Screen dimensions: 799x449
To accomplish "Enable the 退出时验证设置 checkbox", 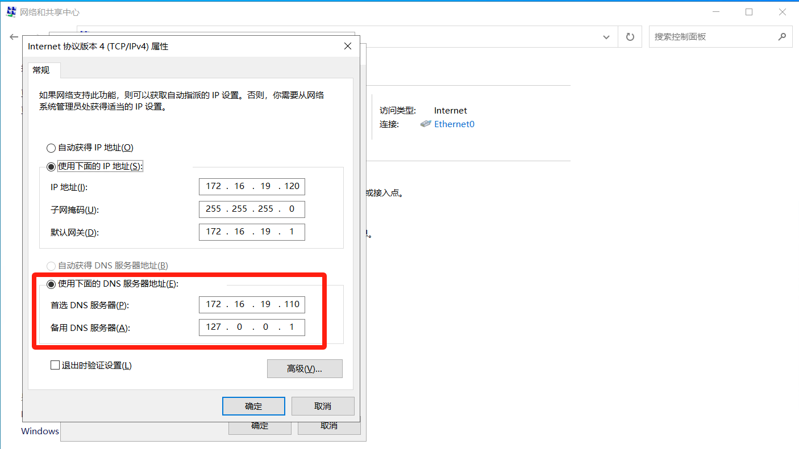I will [x=55, y=366].
